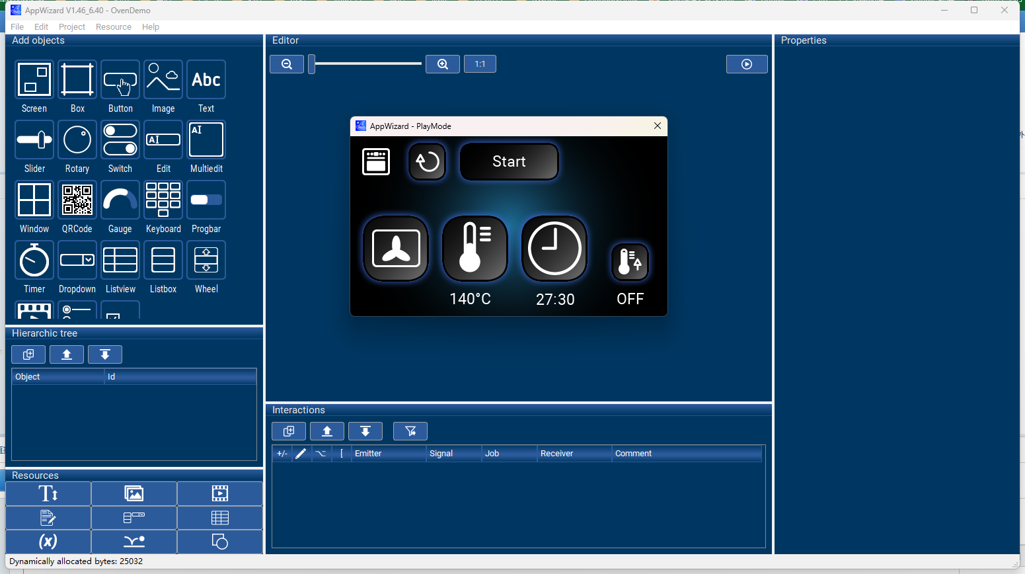
Task: Add a Rotary object
Action: [77, 140]
